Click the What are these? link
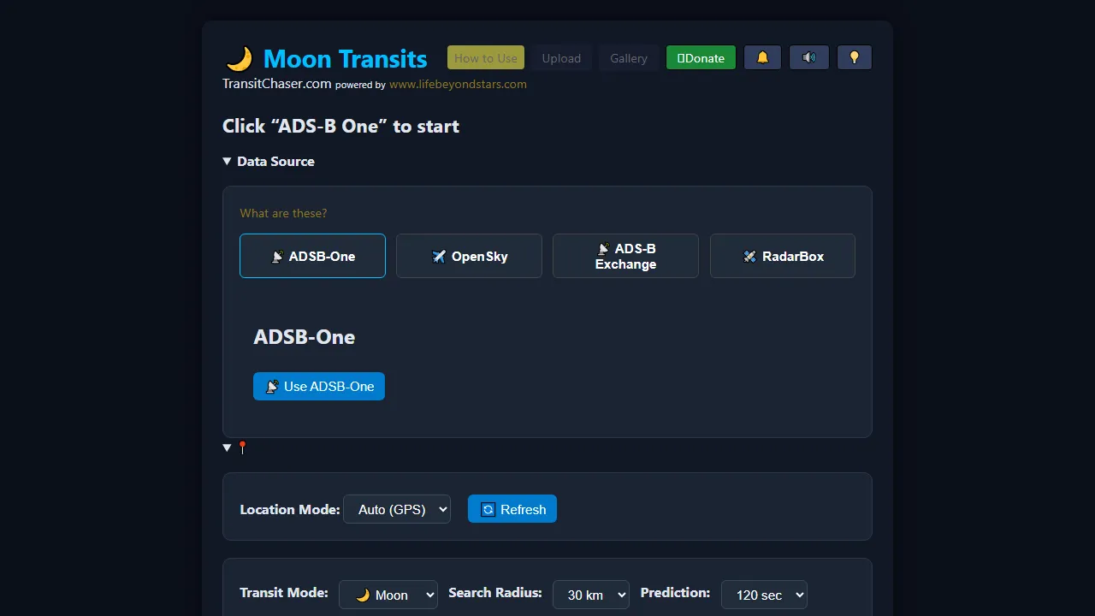Image resolution: width=1095 pixels, height=616 pixels. (283, 212)
